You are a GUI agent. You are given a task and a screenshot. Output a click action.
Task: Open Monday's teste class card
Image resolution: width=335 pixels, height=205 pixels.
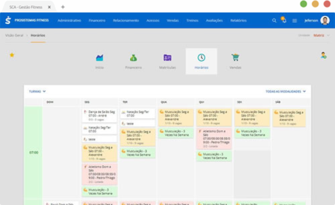pyautogui.click(x=99, y=139)
